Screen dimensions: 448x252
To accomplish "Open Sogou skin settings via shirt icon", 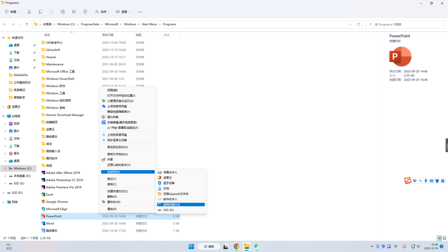I will pyautogui.click(x=437, y=181).
